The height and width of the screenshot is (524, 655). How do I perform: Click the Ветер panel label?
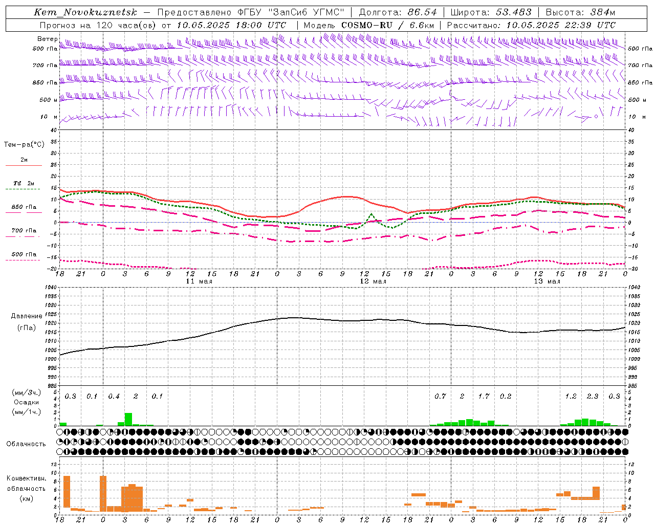point(47,39)
